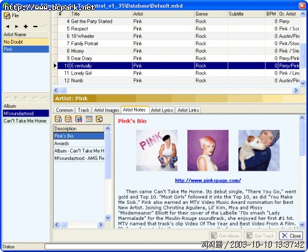Open the Artist Lyrics tab

pos(162,110)
